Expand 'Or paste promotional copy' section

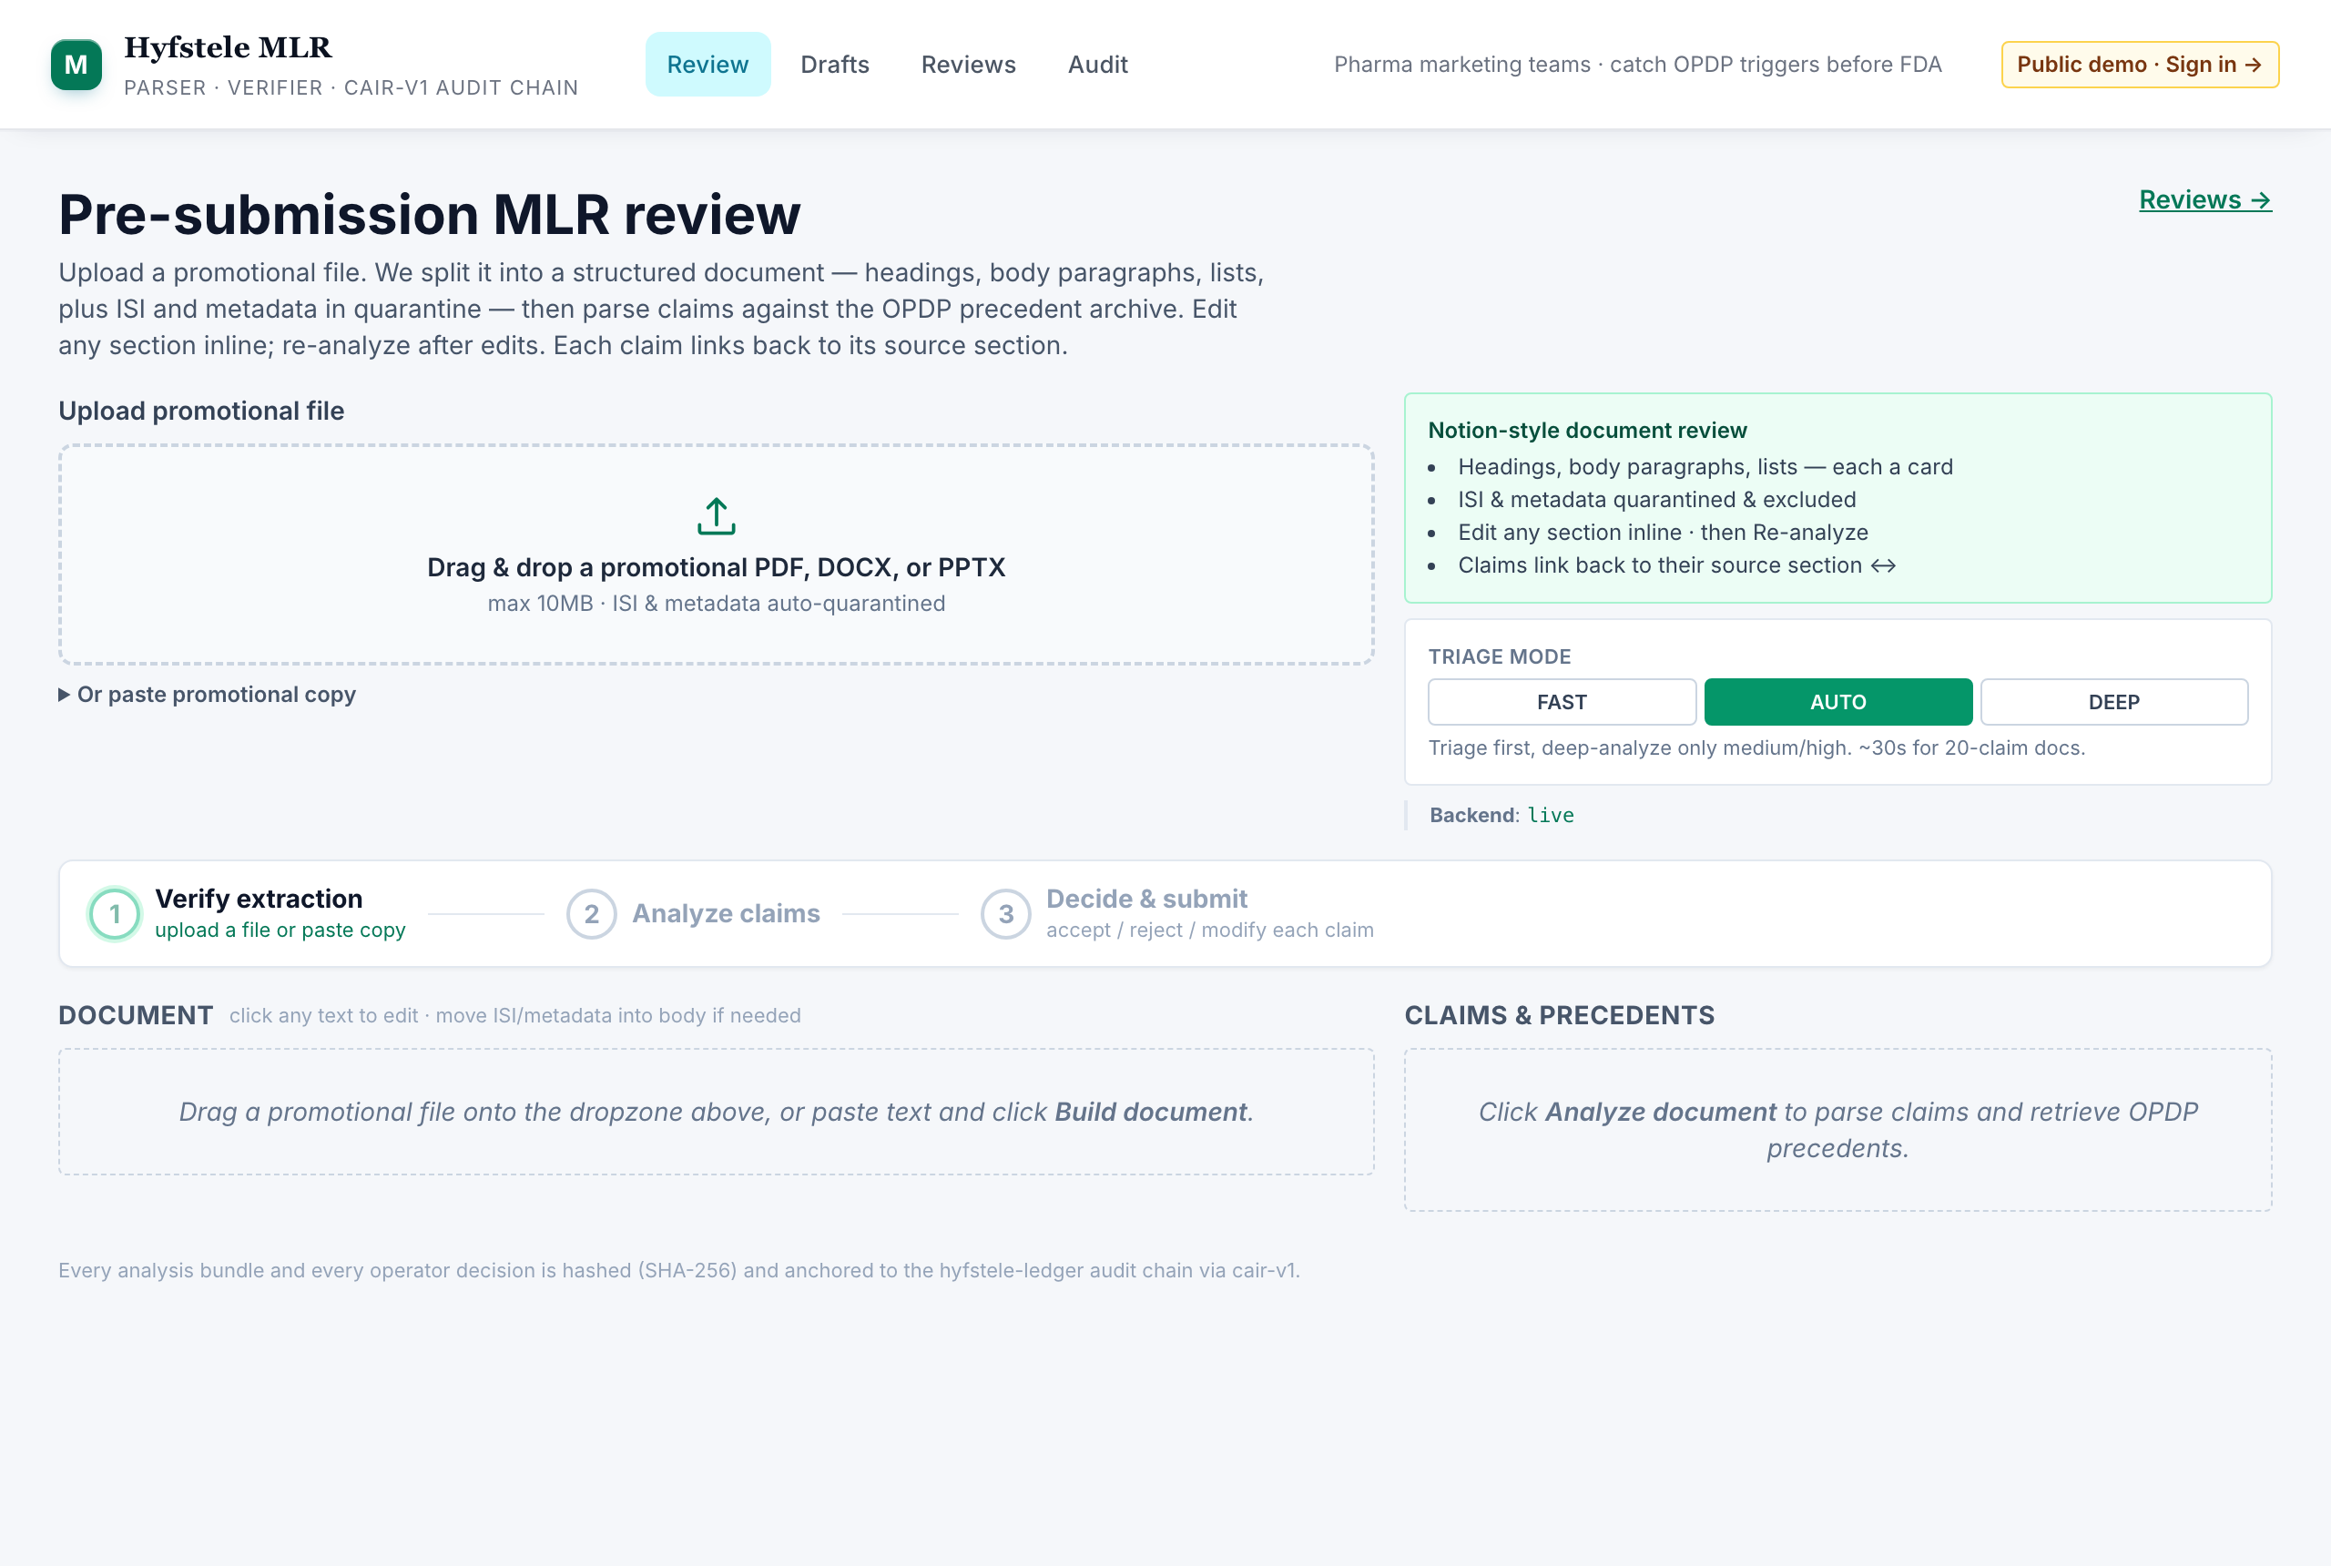point(208,694)
